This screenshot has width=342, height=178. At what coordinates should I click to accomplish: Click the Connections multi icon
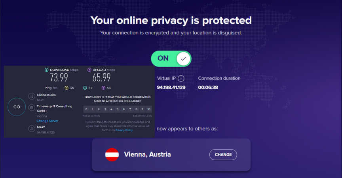(x=32, y=96)
